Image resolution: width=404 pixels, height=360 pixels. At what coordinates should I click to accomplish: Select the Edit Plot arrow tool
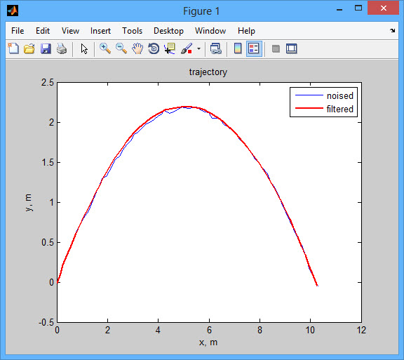(84, 48)
